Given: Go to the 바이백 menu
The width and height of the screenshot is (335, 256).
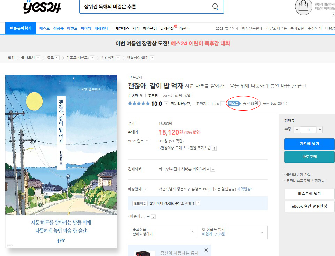Looking at the screenshot, I should tap(86, 28).
